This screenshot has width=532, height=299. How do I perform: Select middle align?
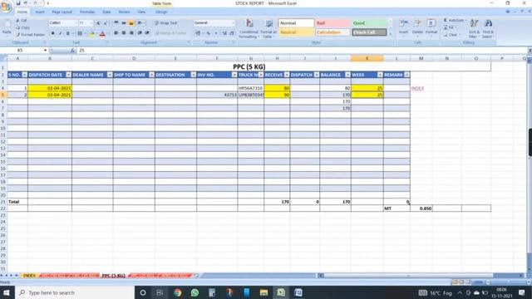tap(124, 23)
